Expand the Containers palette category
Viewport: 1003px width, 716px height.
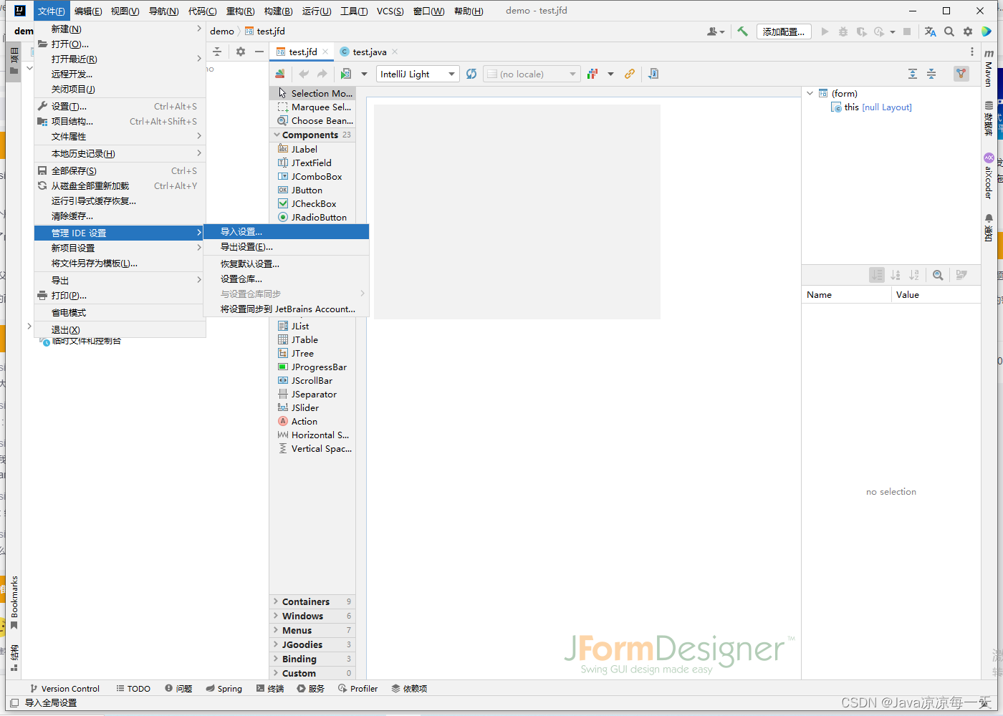(313, 601)
